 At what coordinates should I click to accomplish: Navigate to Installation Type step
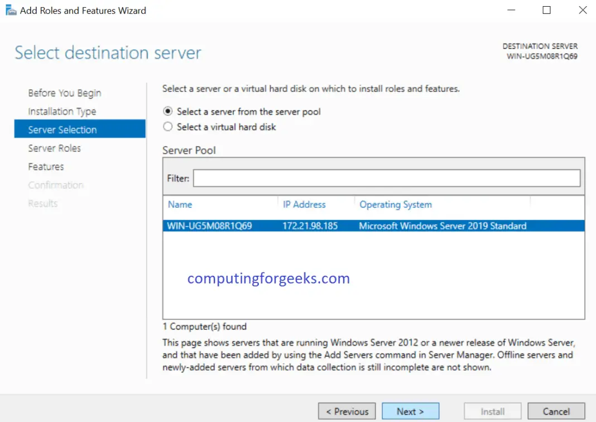[x=62, y=111]
